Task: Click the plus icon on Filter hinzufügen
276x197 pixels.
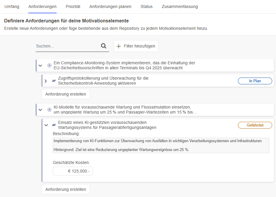Action: pyautogui.click(x=119, y=46)
